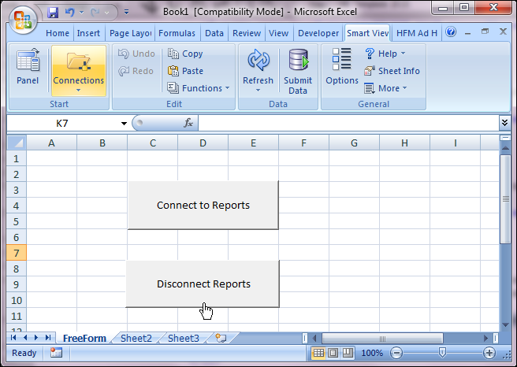Switch to the Developer tab
Viewport: 517px width, 367px height.
(x=318, y=33)
